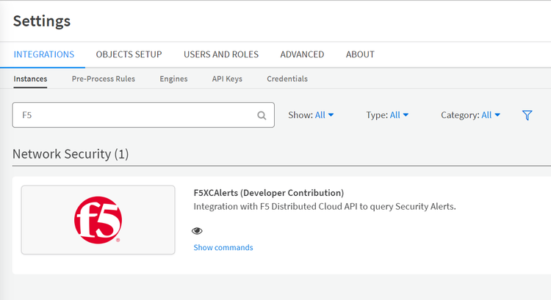Open the Objects Setup tab

coord(129,54)
